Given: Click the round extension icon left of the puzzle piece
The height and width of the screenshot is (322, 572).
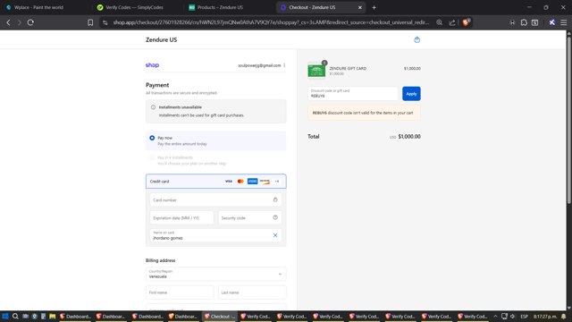Looking at the screenshot, I should click(512, 22).
